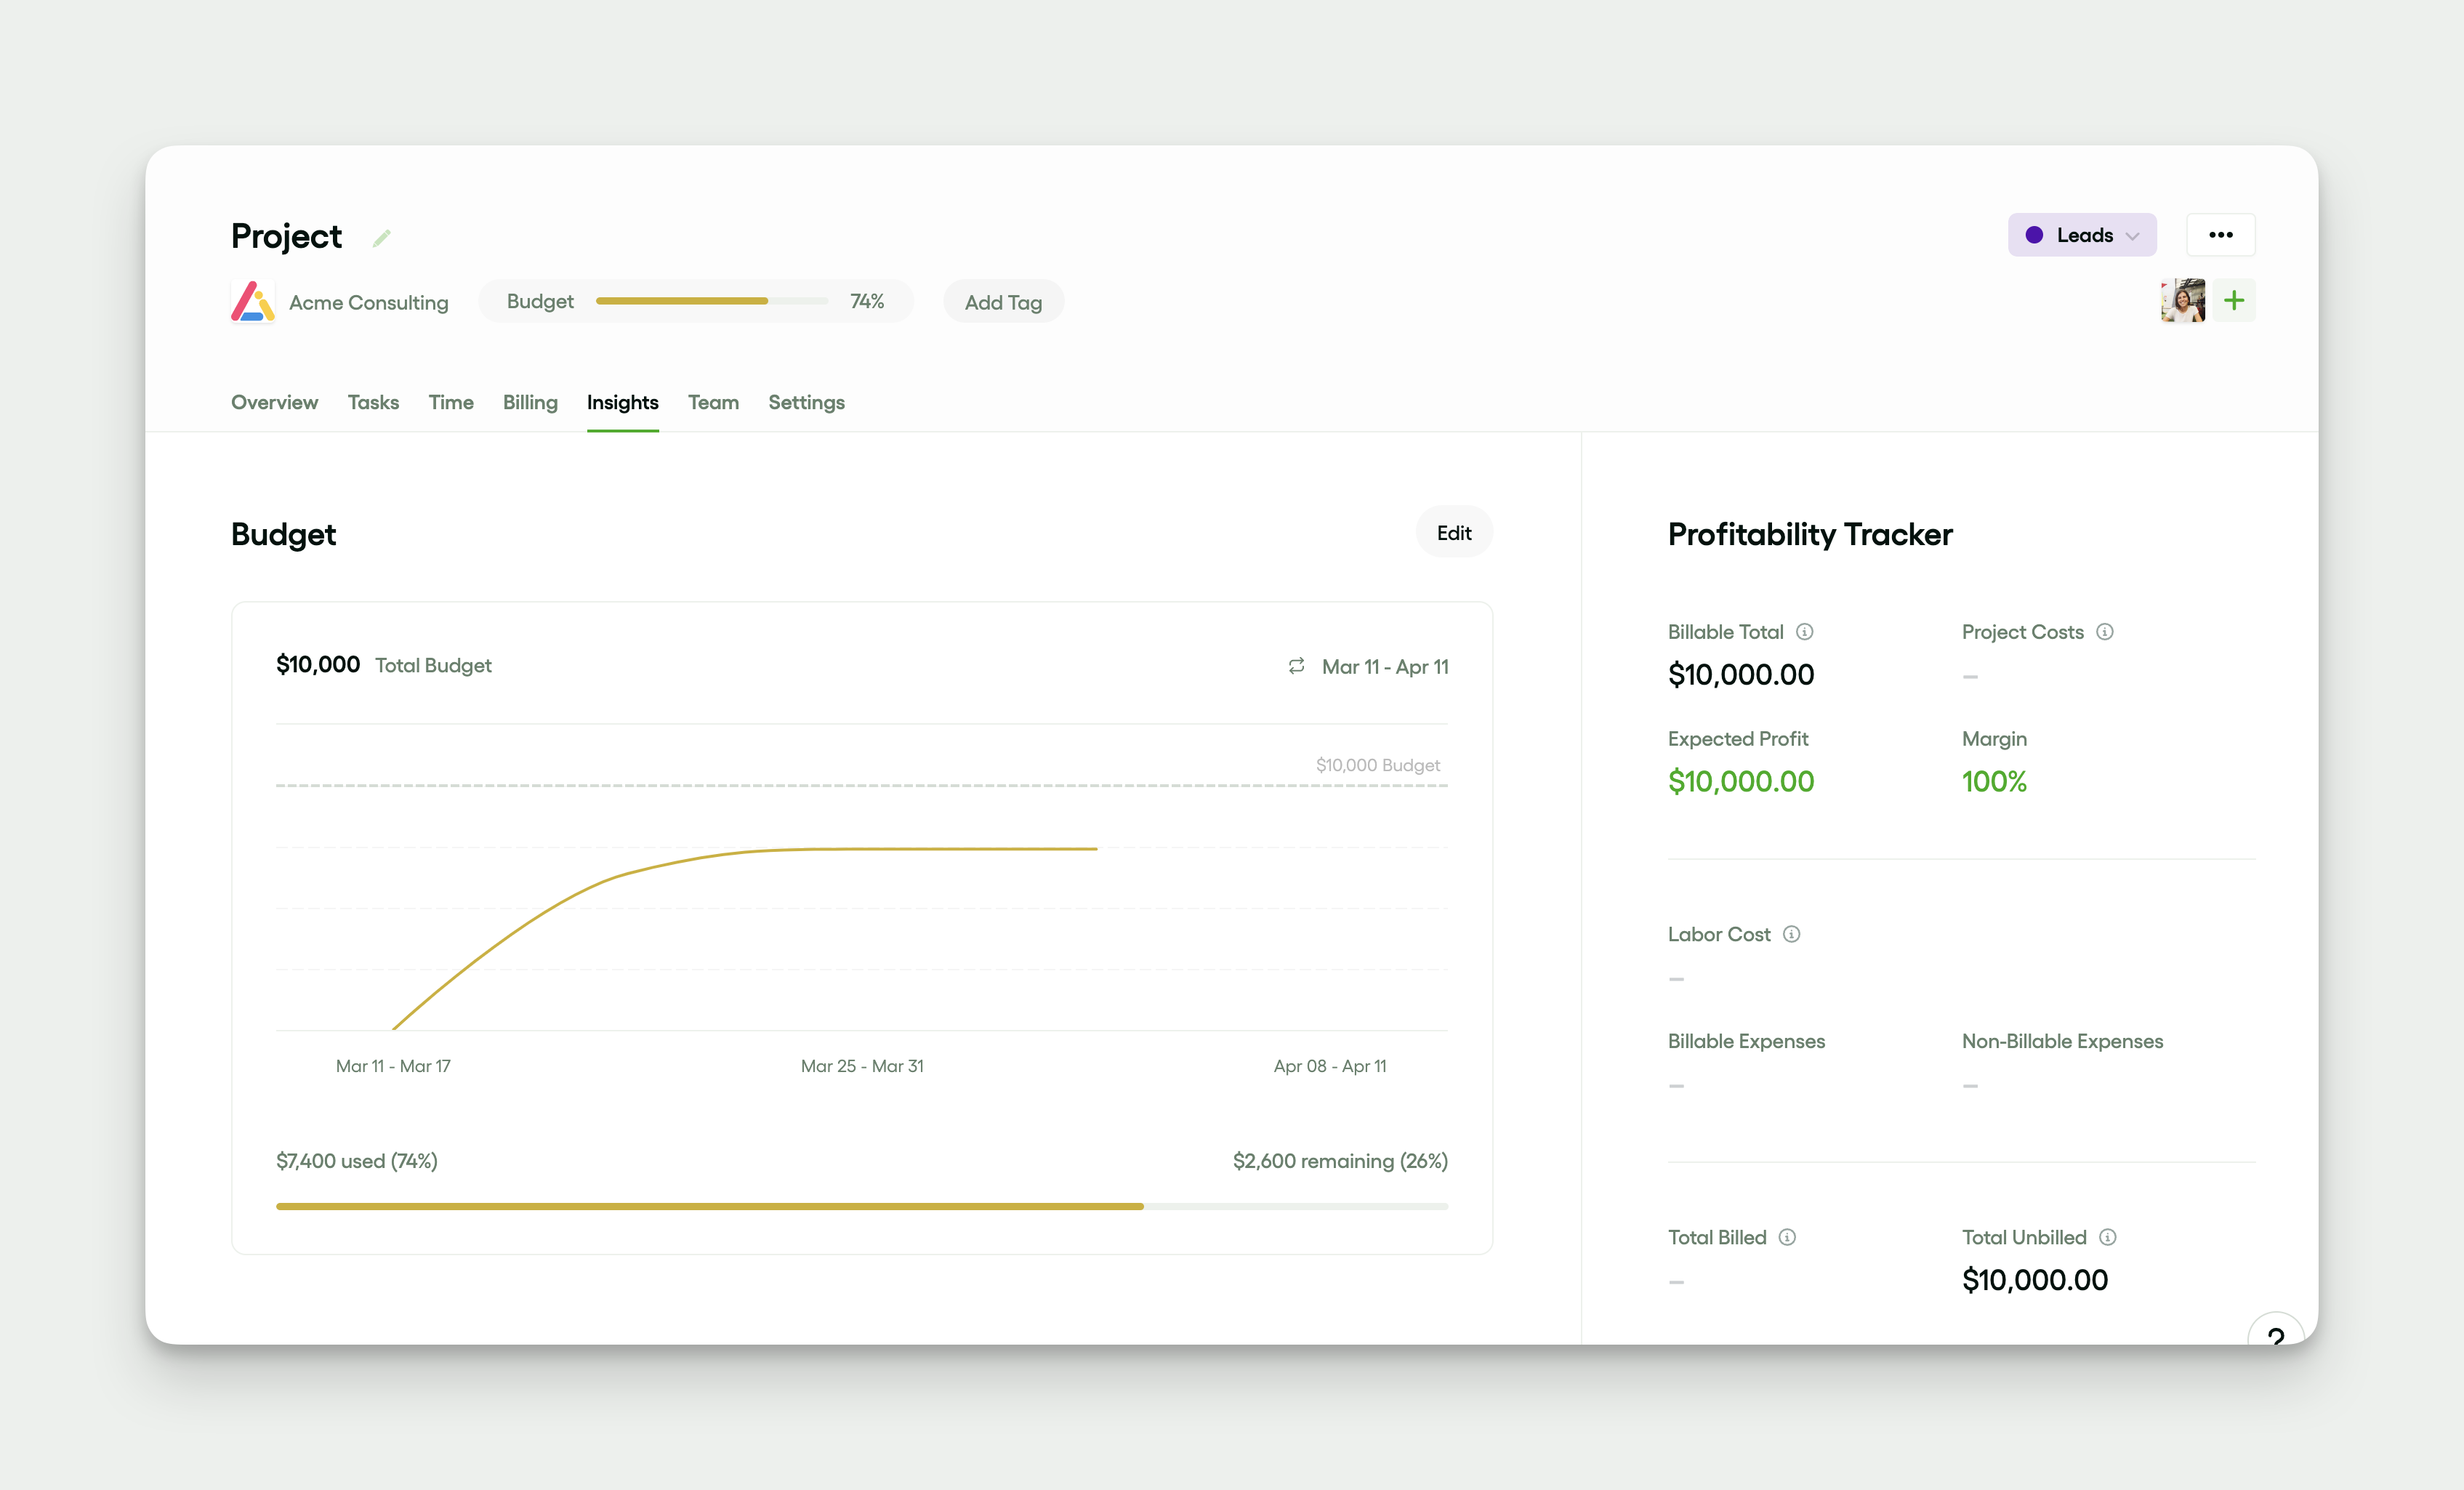
Task: Click the Edit button for Budget
Action: 1453,533
